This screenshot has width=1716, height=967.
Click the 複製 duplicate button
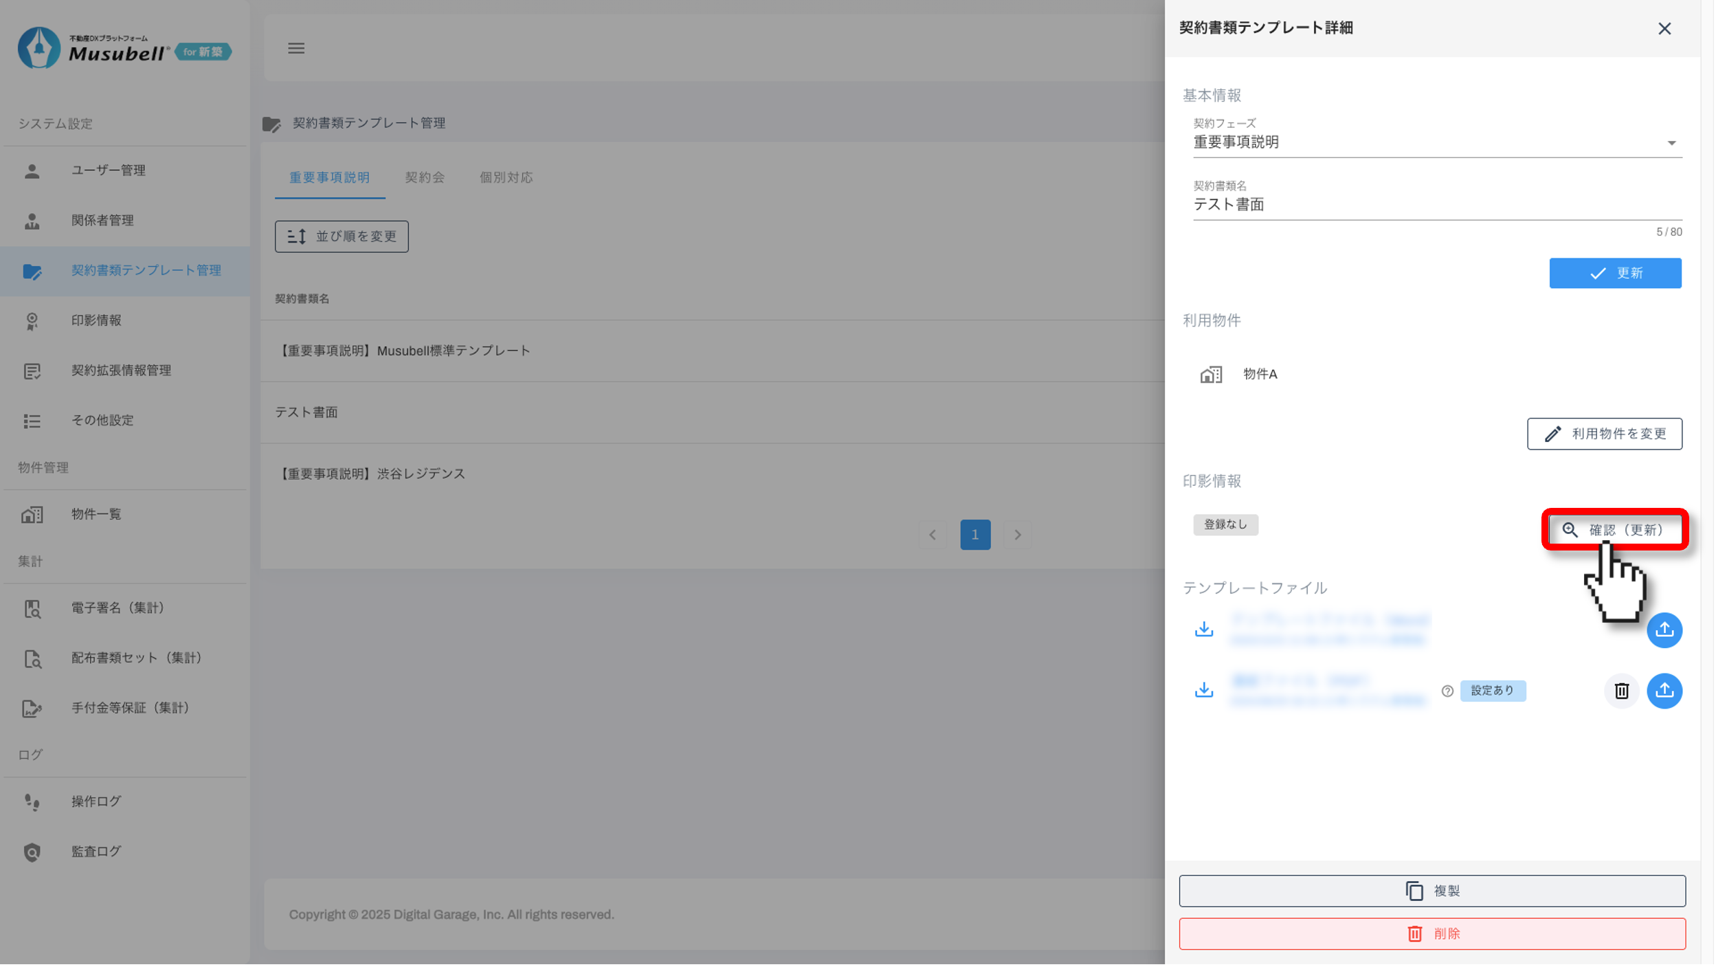[x=1431, y=891]
